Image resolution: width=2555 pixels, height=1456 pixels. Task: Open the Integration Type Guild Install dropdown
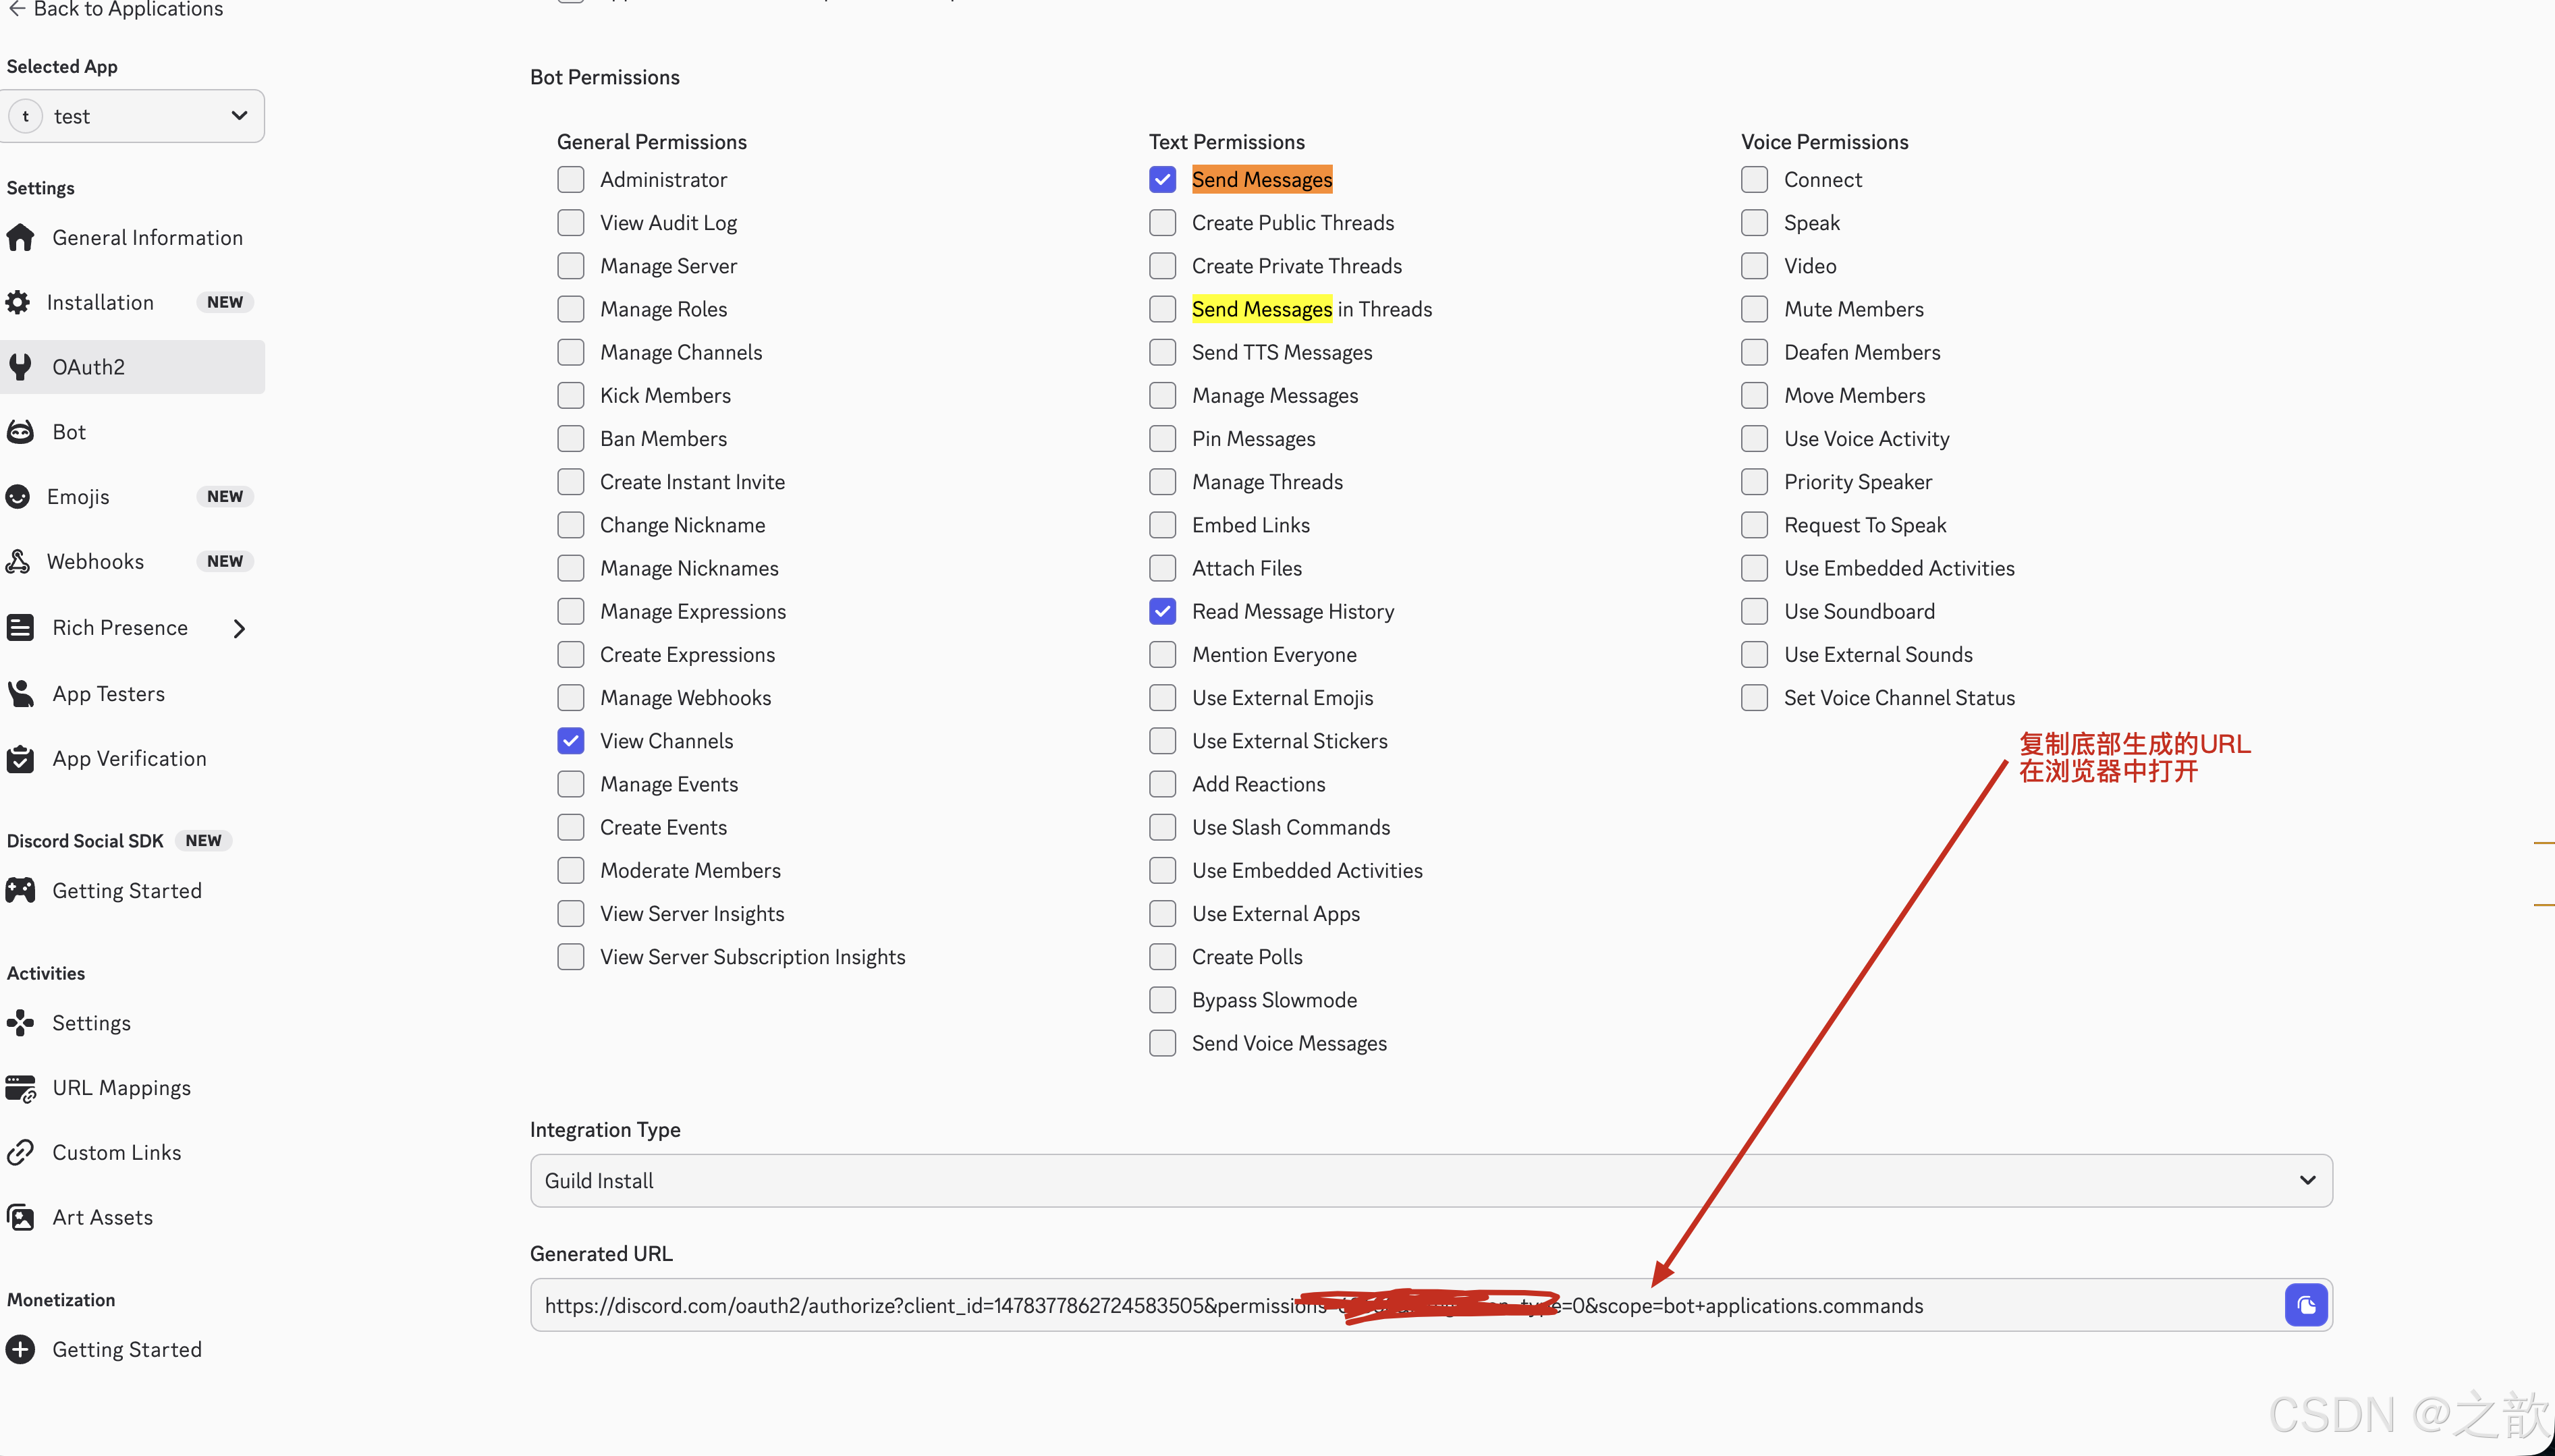pyautogui.click(x=1430, y=1180)
